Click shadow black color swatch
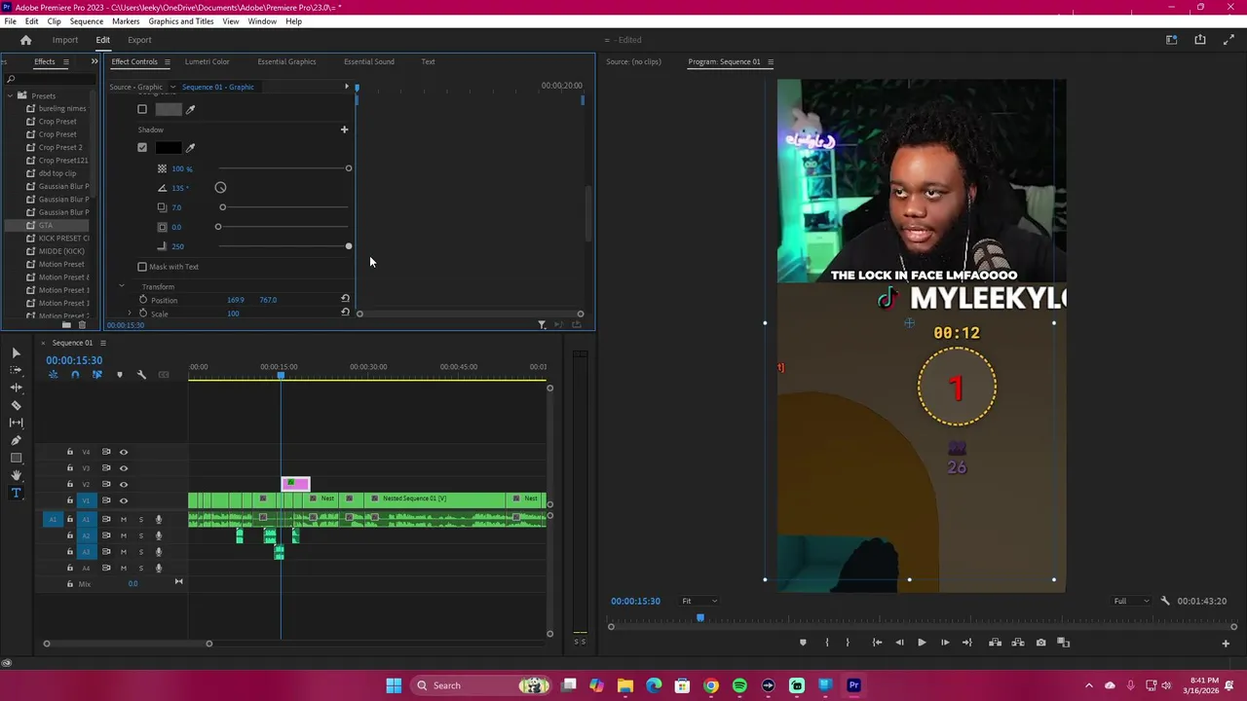The image size is (1247, 701). pyautogui.click(x=169, y=147)
